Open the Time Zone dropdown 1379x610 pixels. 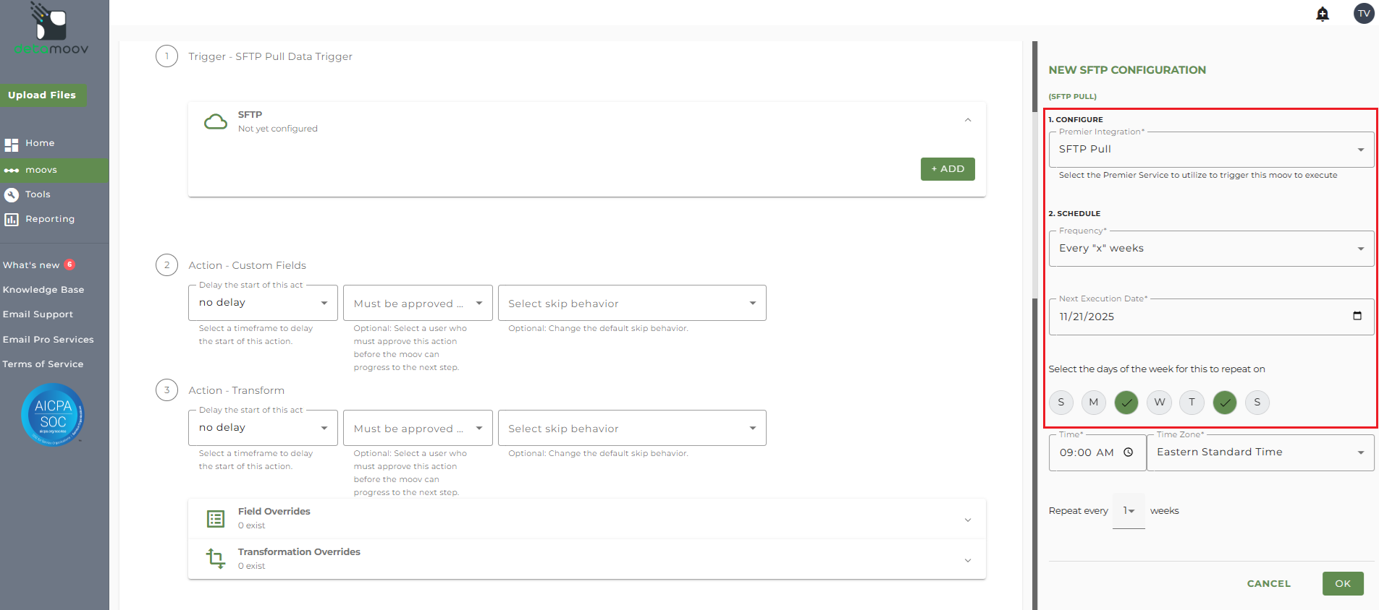click(x=1260, y=452)
